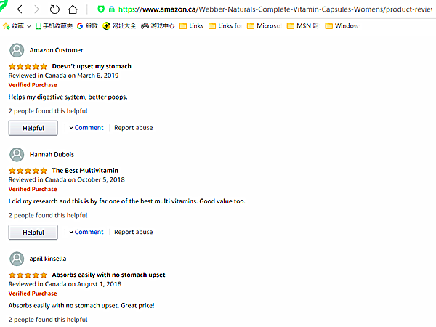Expand Comment under Hannah Dubois's review
This screenshot has width=436, height=327.
tap(86, 232)
